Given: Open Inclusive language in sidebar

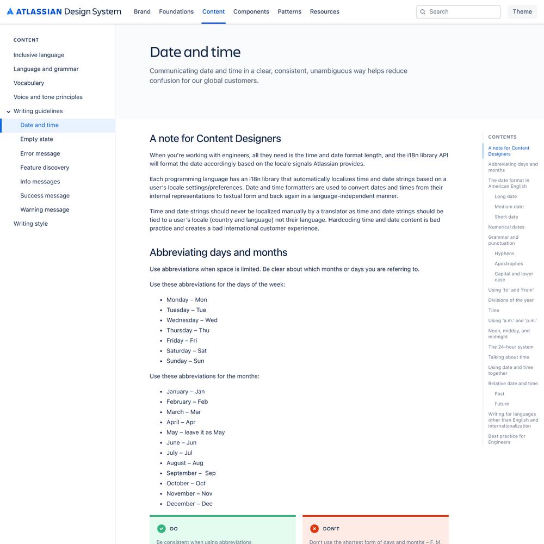Looking at the screenshot, I should [x=39, y=55].
